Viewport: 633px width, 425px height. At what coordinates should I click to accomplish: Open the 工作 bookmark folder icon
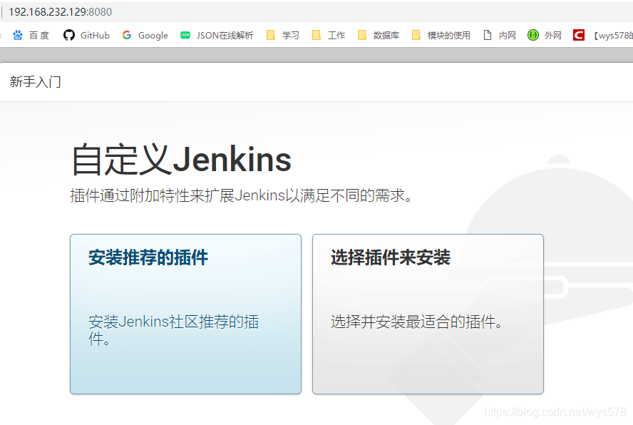tap(316, 35)
